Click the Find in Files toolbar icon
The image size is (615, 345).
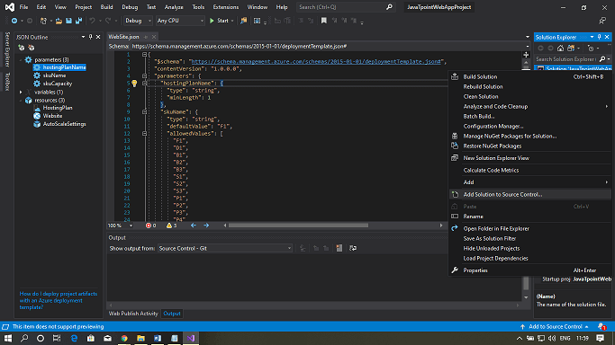click(243, 21)
